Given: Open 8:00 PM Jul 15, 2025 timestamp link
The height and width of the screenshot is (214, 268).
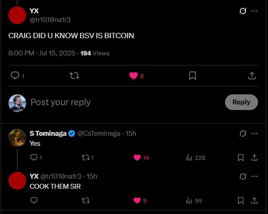Looking at the screenshot, I should click(x=42, y=53).
